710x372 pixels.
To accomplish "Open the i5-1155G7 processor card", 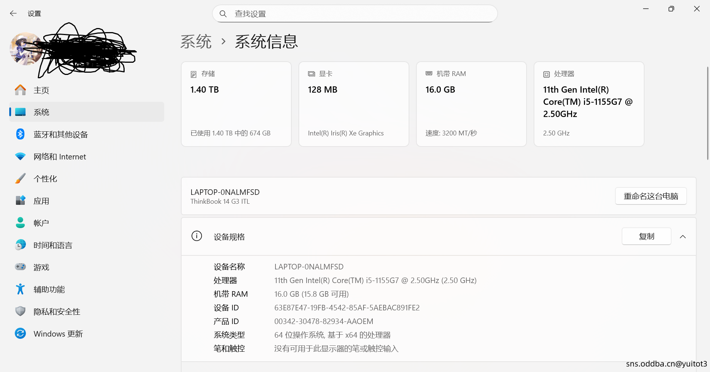I will (589, 104).
